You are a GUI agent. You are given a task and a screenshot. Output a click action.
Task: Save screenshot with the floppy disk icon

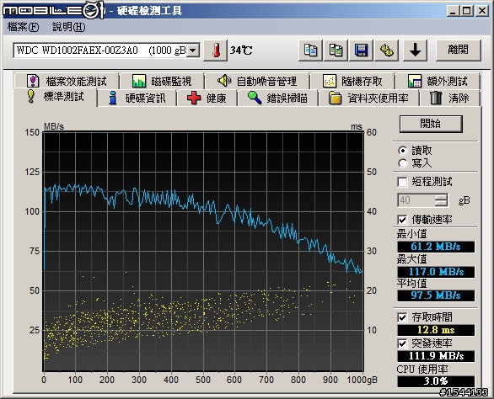362,51
